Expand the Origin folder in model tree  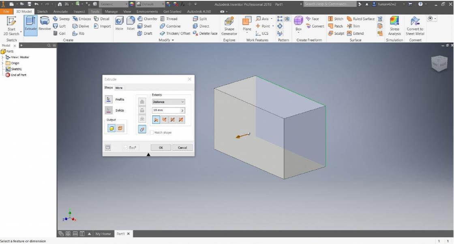3,63
